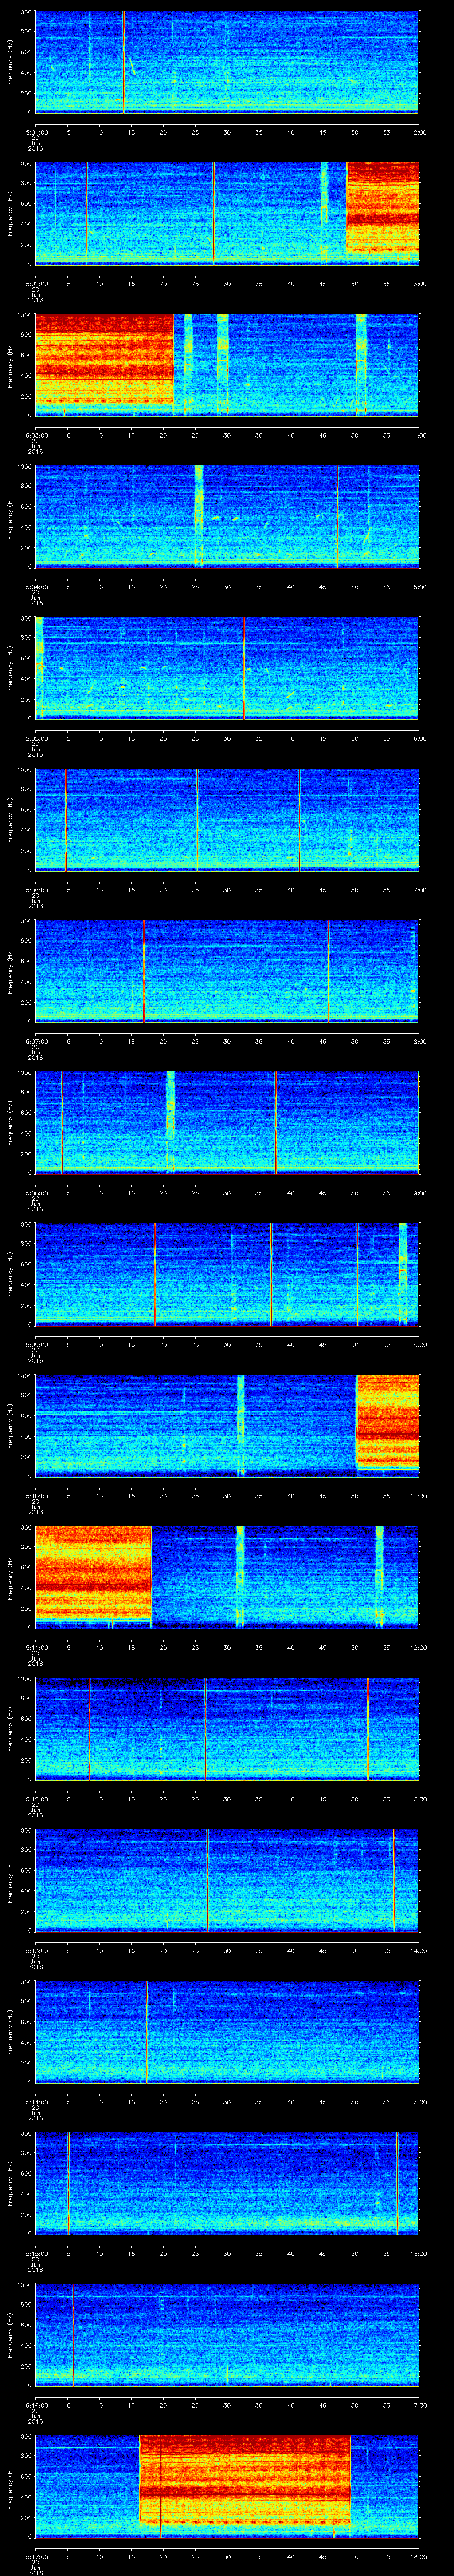Click the 11:00 end time label
454x2576 pixels.
point(418,1496)
